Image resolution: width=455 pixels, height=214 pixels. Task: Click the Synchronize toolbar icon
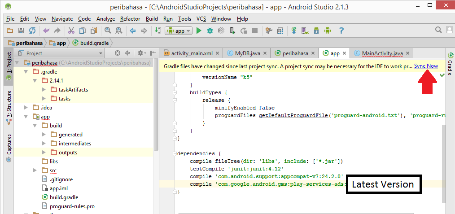(32, 31)
